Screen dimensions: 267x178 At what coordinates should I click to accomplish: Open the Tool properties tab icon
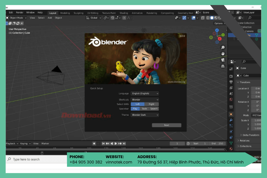[231, 69]
